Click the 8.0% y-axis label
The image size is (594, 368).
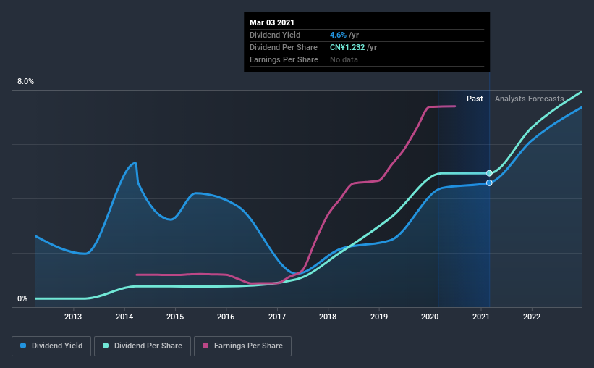coord(25,82)
